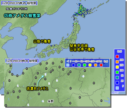Viewport: 127px width, 108px height.
Task: Click the 05時アメダス積雪深 title
Action: (x=22, y=16)
